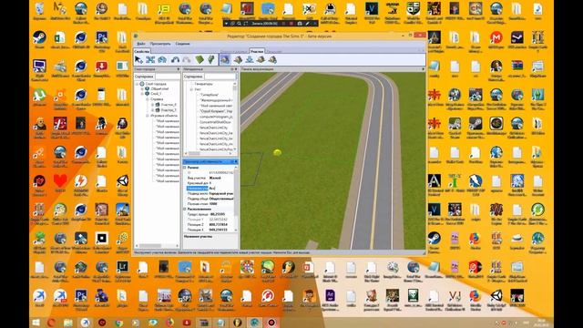Viewport: 583px width, 328px height.
Task: Collapse the Слой_1 layer node
Action: point(142,94)
